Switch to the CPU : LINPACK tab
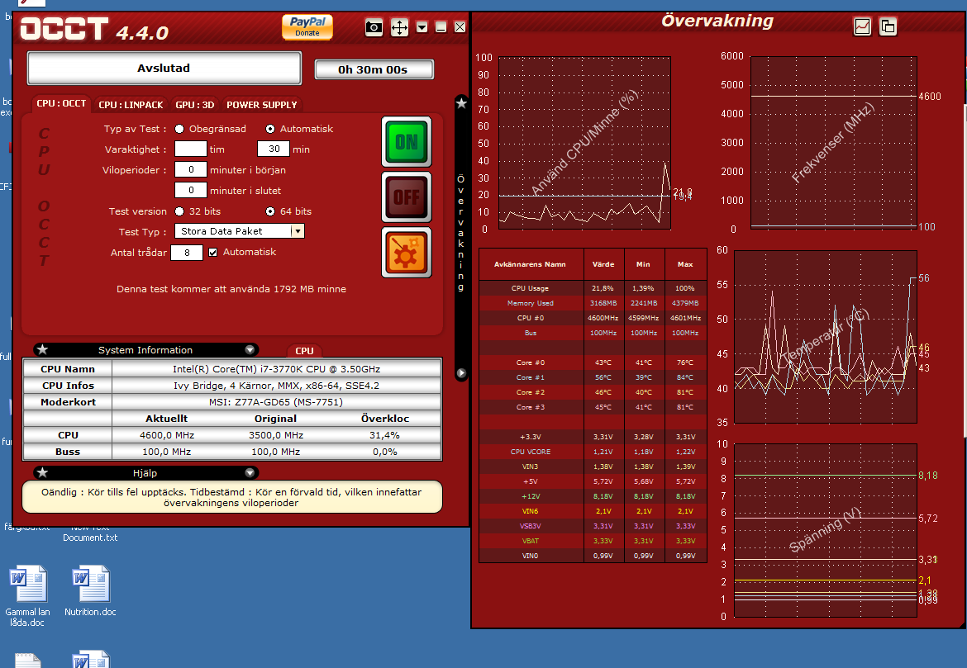Viewport: 967px width, 668px height. click(x=131, y=105)
